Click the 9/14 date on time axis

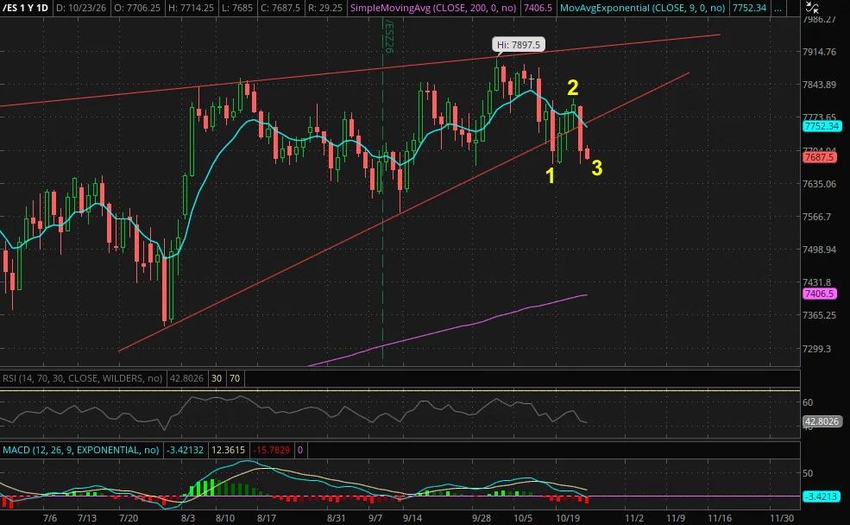412,518
